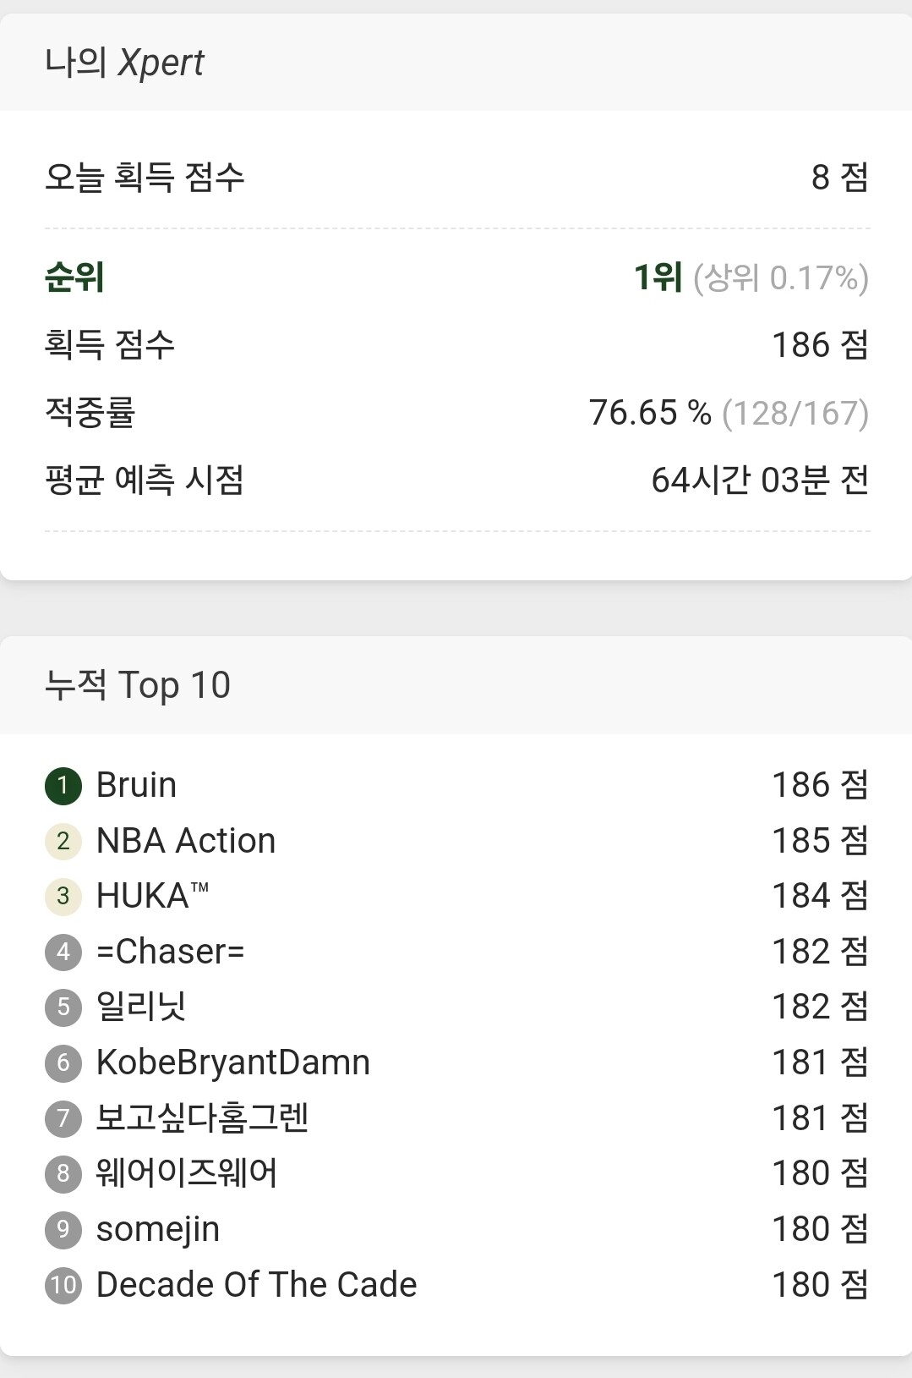
Task: Click the gray rank 5 badge
Action: 63,1007
